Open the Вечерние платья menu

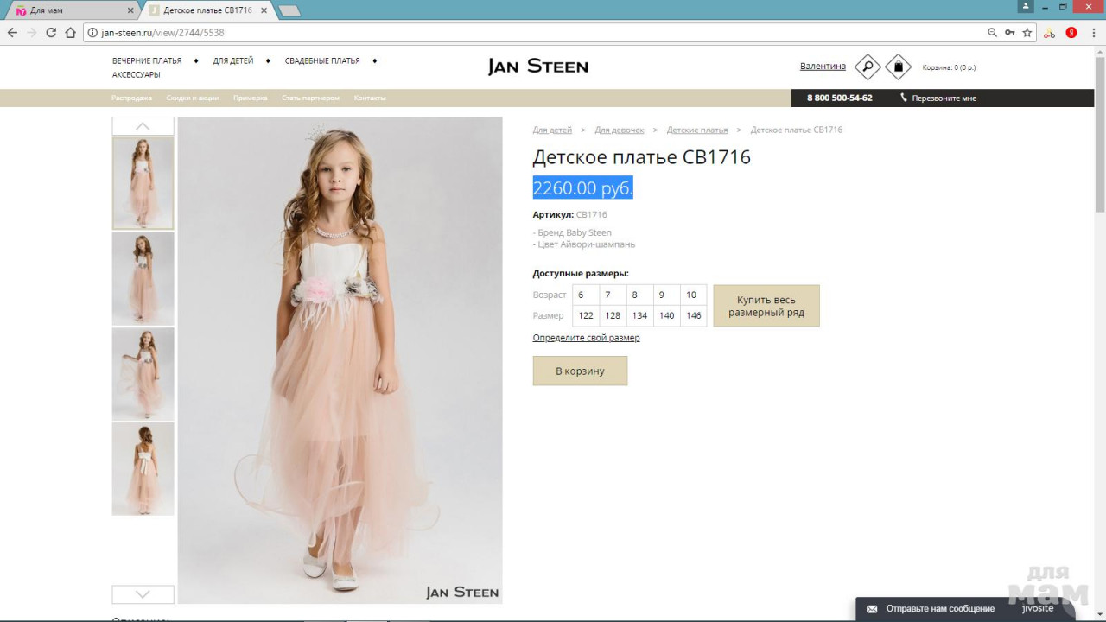point(147,61)
